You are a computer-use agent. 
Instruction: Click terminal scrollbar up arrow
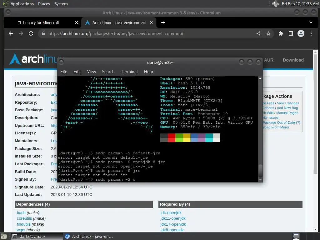tap(260, 78)
